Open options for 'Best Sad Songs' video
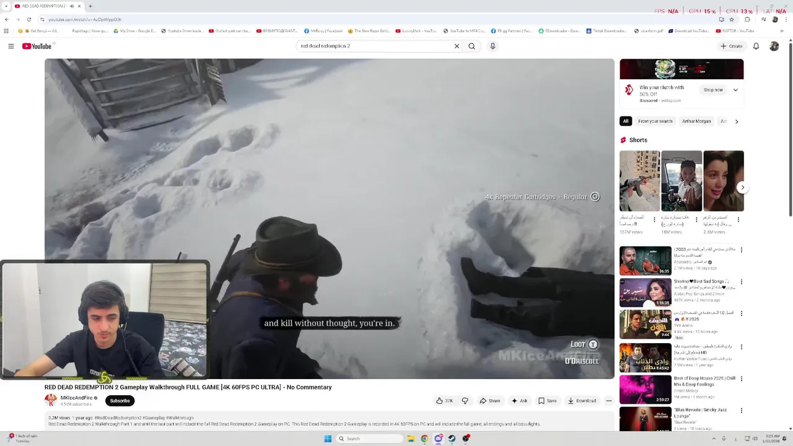The image size is (793, 446). (x=742, y=282)
